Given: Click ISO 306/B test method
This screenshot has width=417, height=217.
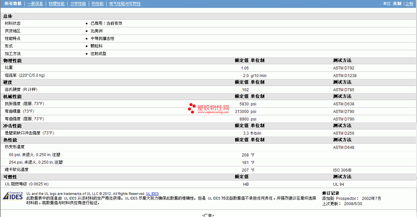Looking at the screenshot, I should tap(342, 170).
